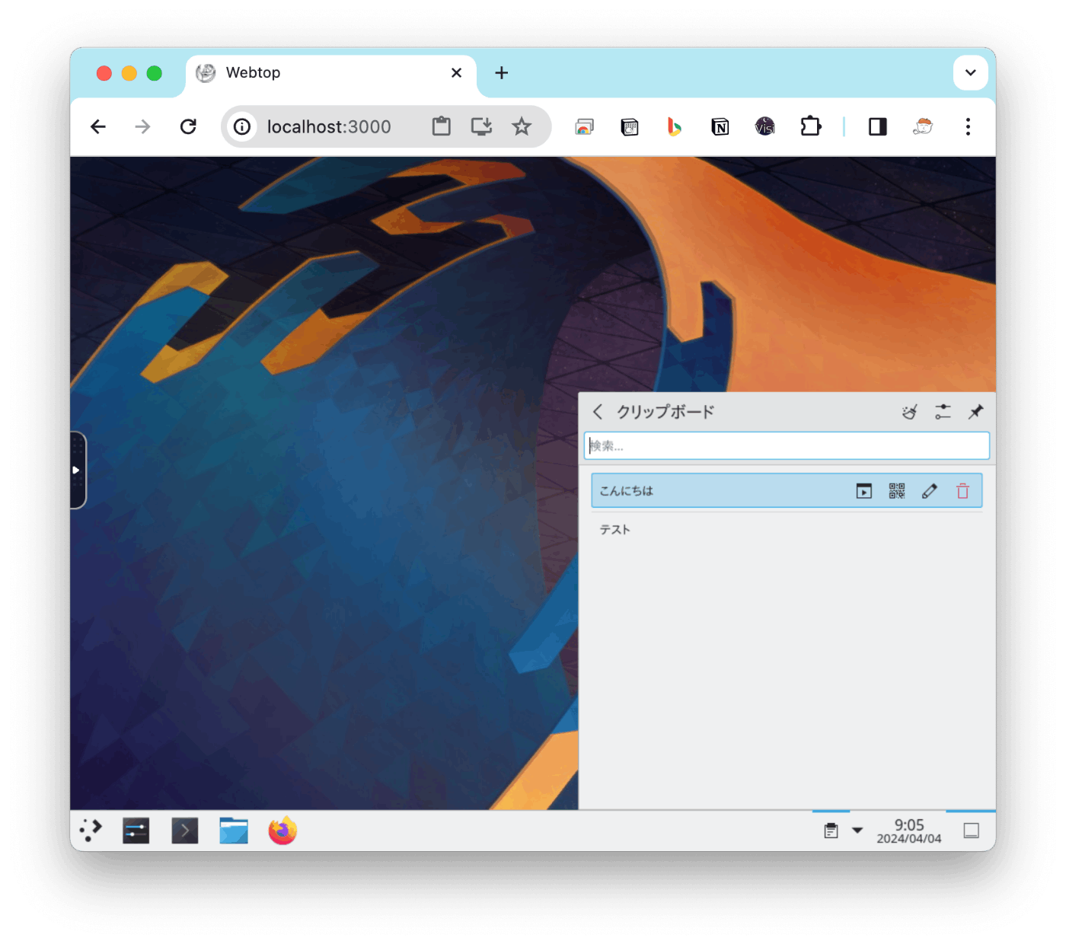
Task: Open the dark round Vis extension
Action: [x=764, y=127]
